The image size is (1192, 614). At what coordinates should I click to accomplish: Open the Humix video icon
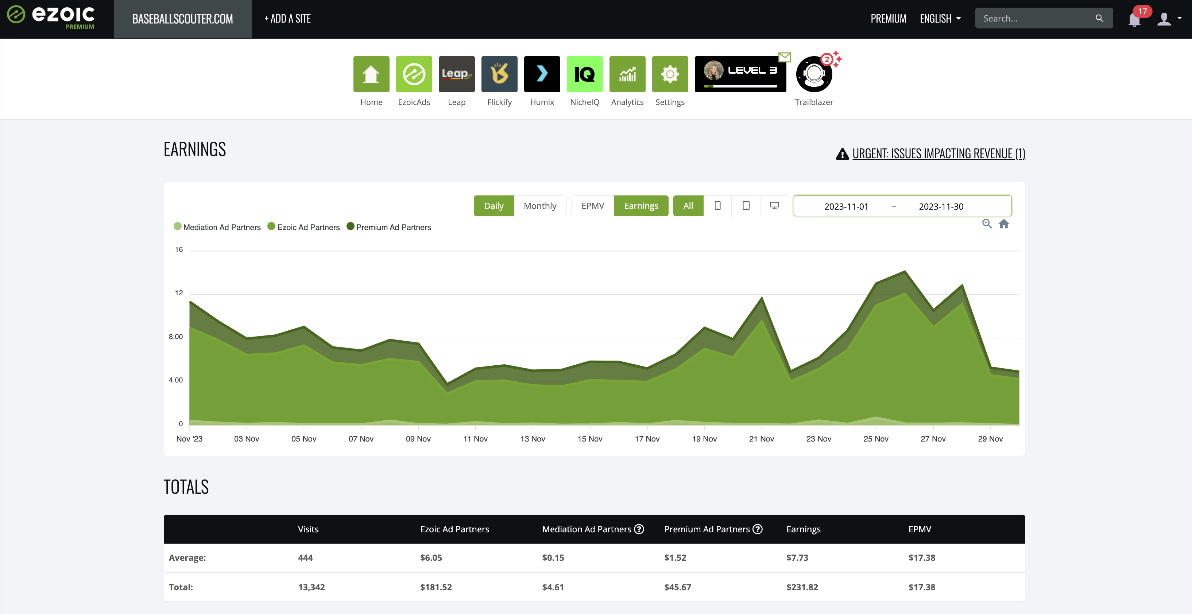tap(542, 74)
